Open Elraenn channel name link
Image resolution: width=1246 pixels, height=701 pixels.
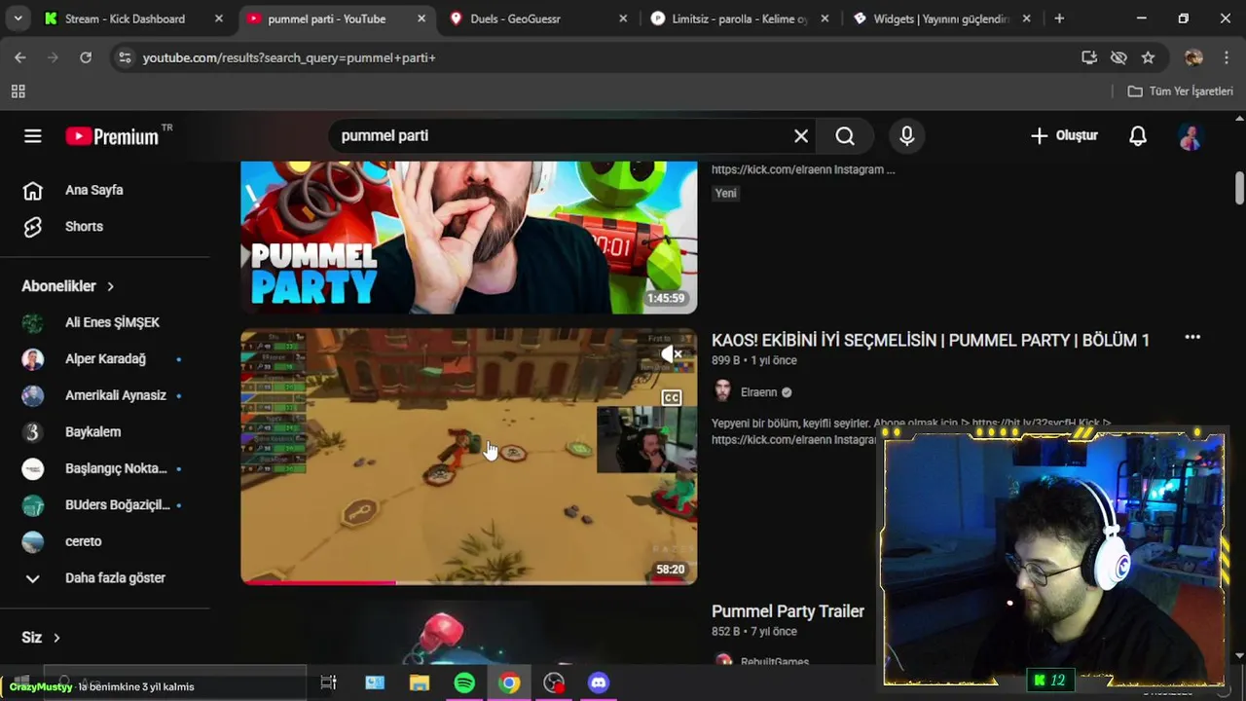[759, 392]
